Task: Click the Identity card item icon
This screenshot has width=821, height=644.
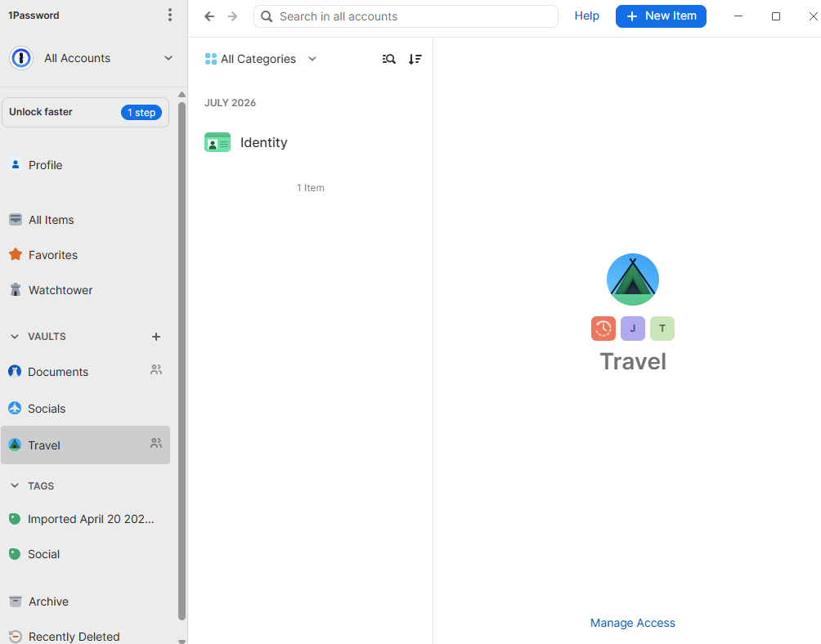Action: click(218, 142)
